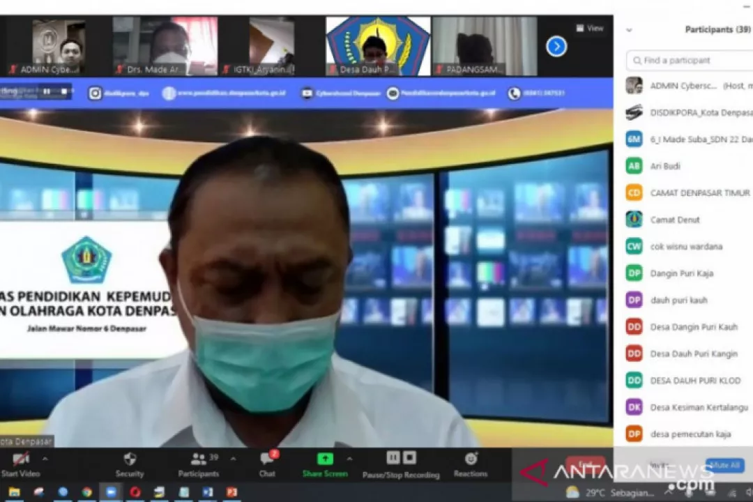Stop the recording

[410, 457]
